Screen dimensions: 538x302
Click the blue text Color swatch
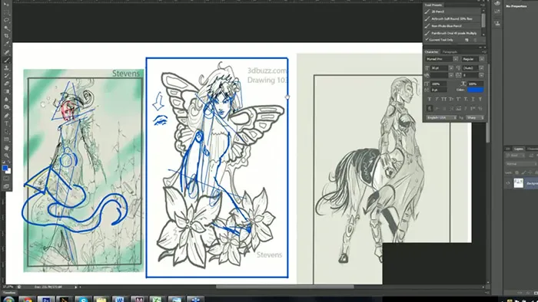coord(475,90)
